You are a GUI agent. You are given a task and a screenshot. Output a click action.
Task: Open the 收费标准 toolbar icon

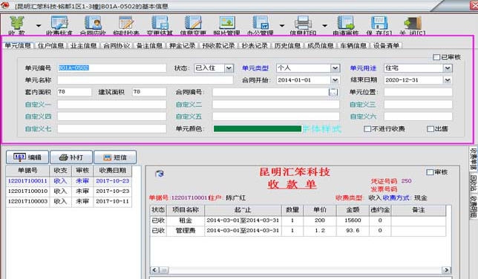pyautogui.click(x=59, y=25)
